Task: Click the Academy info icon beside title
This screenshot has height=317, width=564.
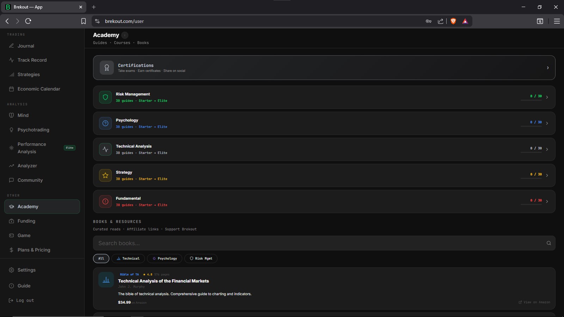Action: coord(125,35)
